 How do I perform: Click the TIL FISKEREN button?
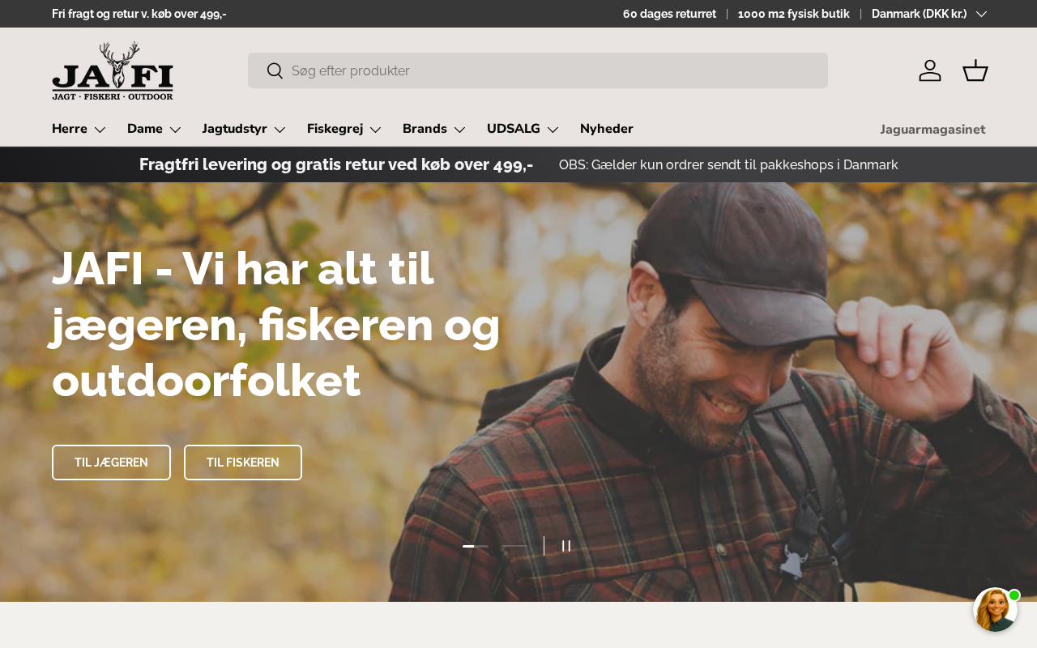pyautogui.click(x=243, y=463)
